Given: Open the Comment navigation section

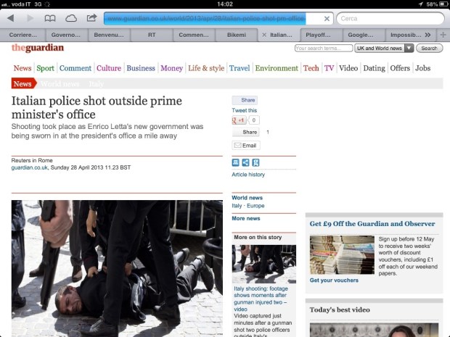Looking at the screenshot, I should click(x=75, y=68).
